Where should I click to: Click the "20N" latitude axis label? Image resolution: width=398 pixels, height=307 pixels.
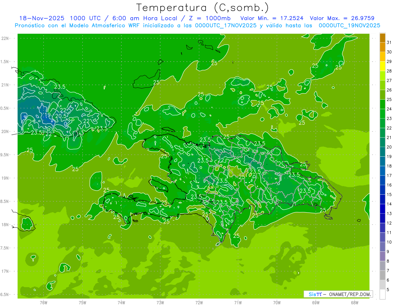5,131
